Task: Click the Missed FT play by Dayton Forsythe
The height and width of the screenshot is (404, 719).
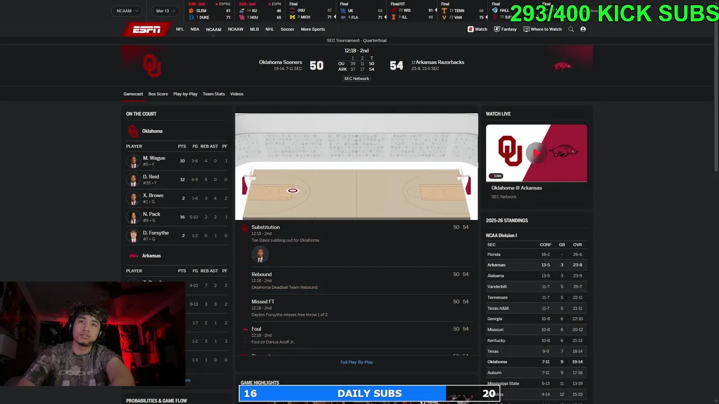Action: (357, 308)
